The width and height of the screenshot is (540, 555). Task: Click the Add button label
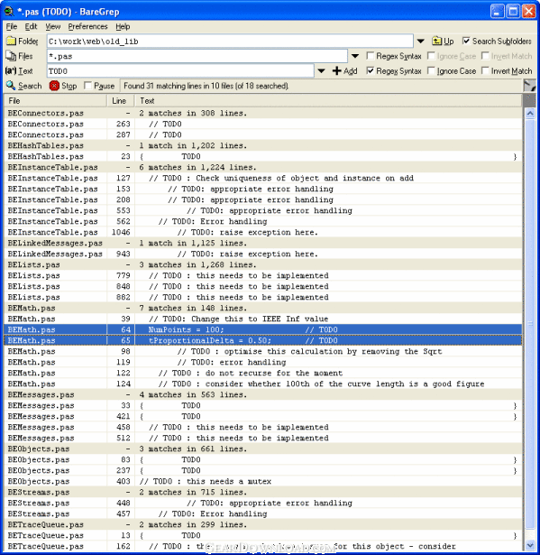pos(350,71)
